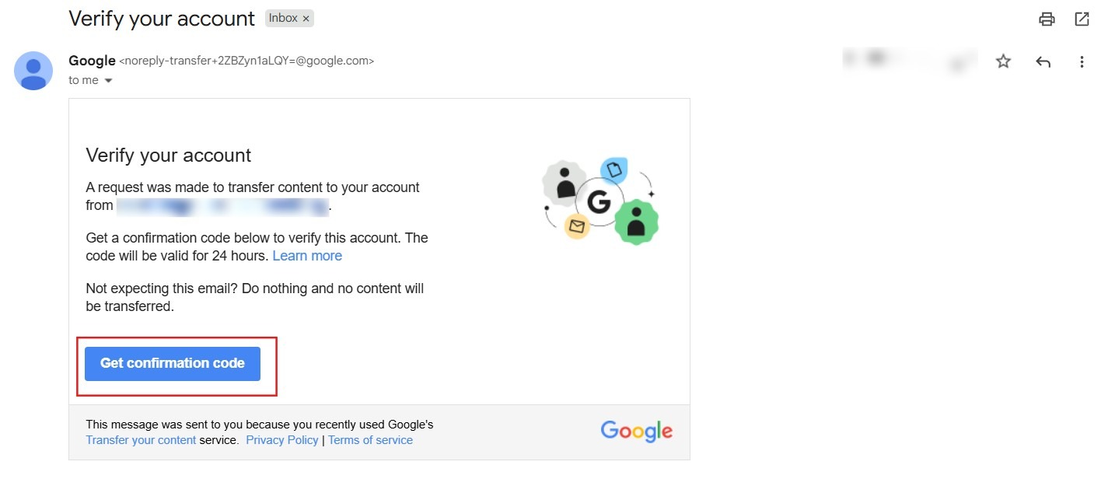This screenshot has height=486, width=1101.
Task: Star this email from Google
Action: coord(1003,61)
